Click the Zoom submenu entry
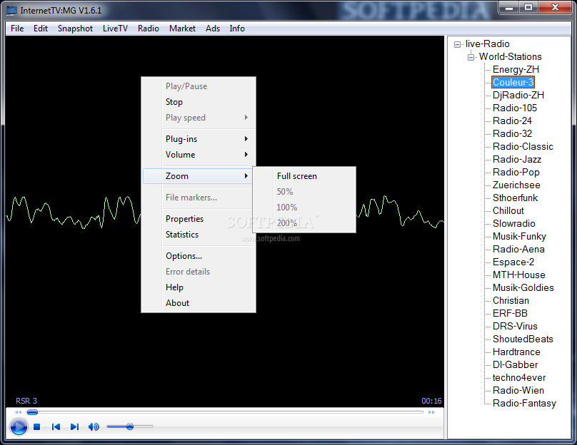Screen dimensions: 577x445 click(199, 176)
